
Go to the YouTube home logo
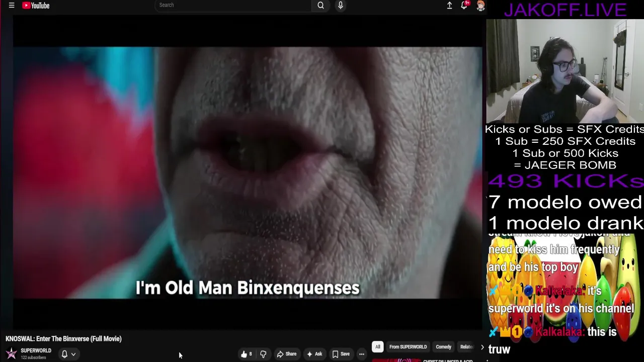tap(36, 6)
